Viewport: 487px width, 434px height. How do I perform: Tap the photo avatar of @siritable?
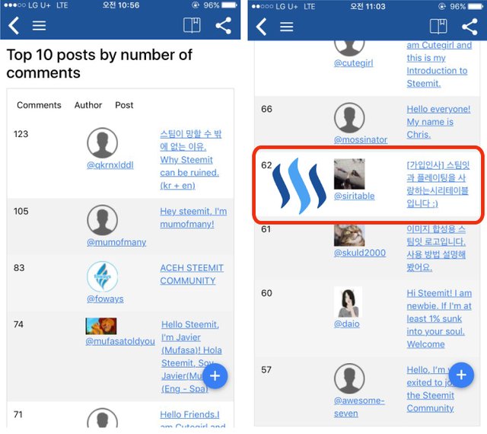click(x=349, y=174)
